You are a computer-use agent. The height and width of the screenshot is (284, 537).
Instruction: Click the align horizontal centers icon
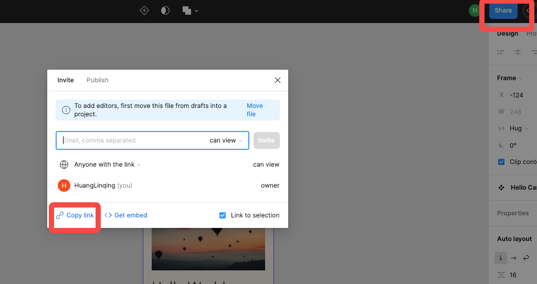coord(518,52)
